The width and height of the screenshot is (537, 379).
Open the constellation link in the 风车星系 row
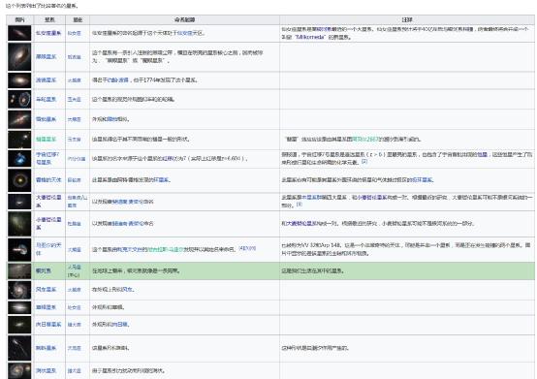(74, 290)
